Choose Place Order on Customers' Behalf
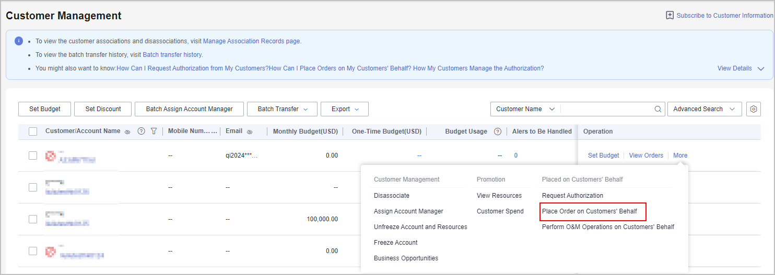775x275 pixels. click(589, 211)
